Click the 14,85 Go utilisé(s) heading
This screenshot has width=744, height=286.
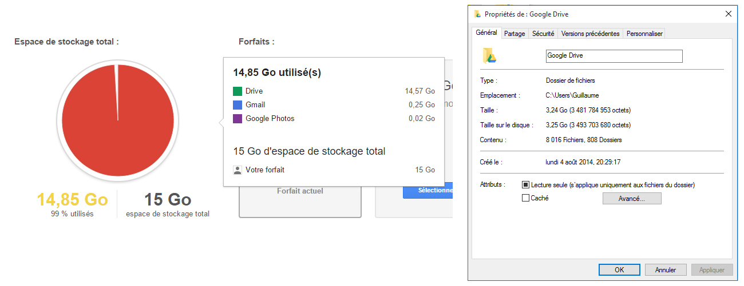[277, 73]
